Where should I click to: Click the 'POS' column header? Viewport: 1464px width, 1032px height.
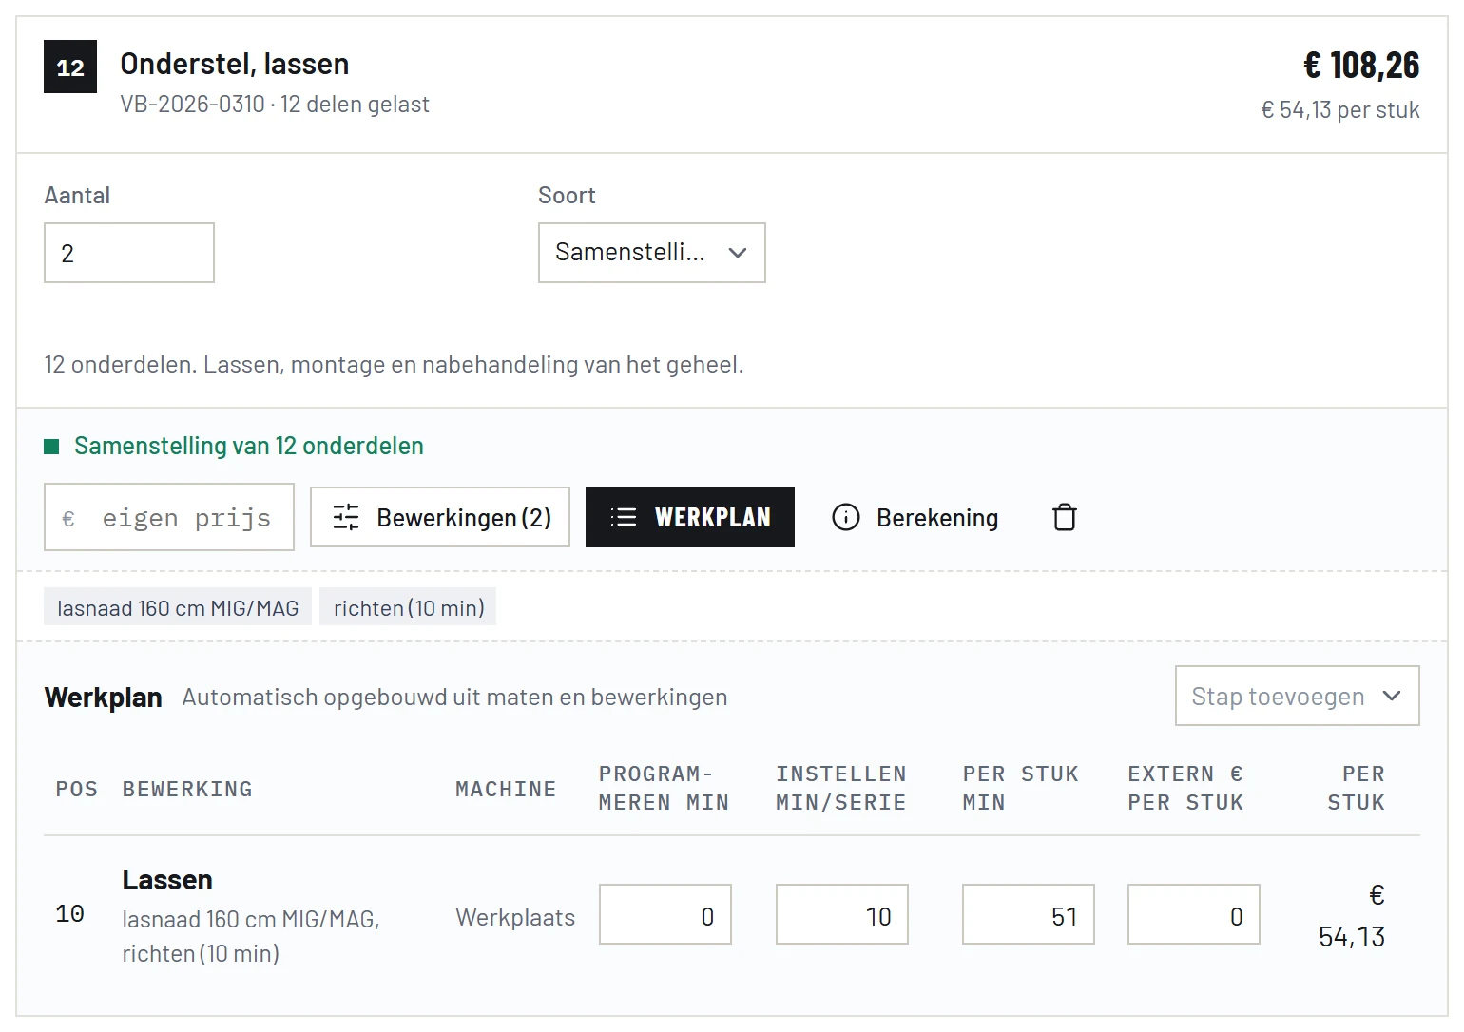click(77, 789)
